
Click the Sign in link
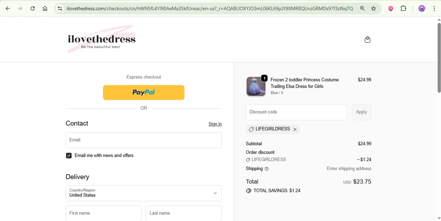point(215,124)
